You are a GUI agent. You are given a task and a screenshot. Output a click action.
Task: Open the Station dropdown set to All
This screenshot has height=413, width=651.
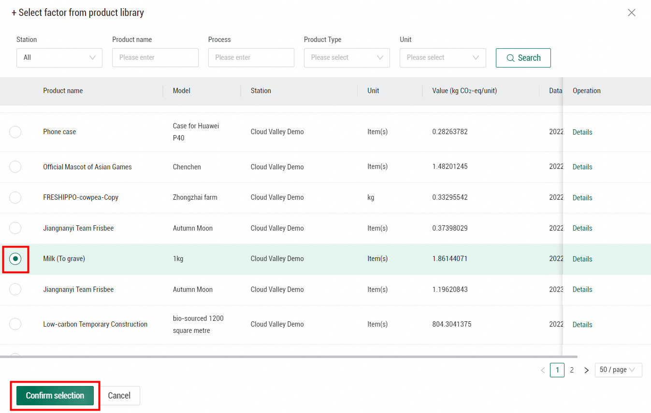pyautogui.click(x=59, y=57)
